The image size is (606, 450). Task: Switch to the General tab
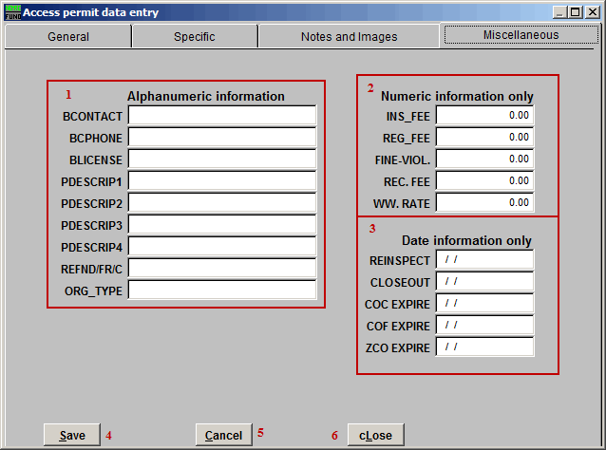[x=68, y=37]
